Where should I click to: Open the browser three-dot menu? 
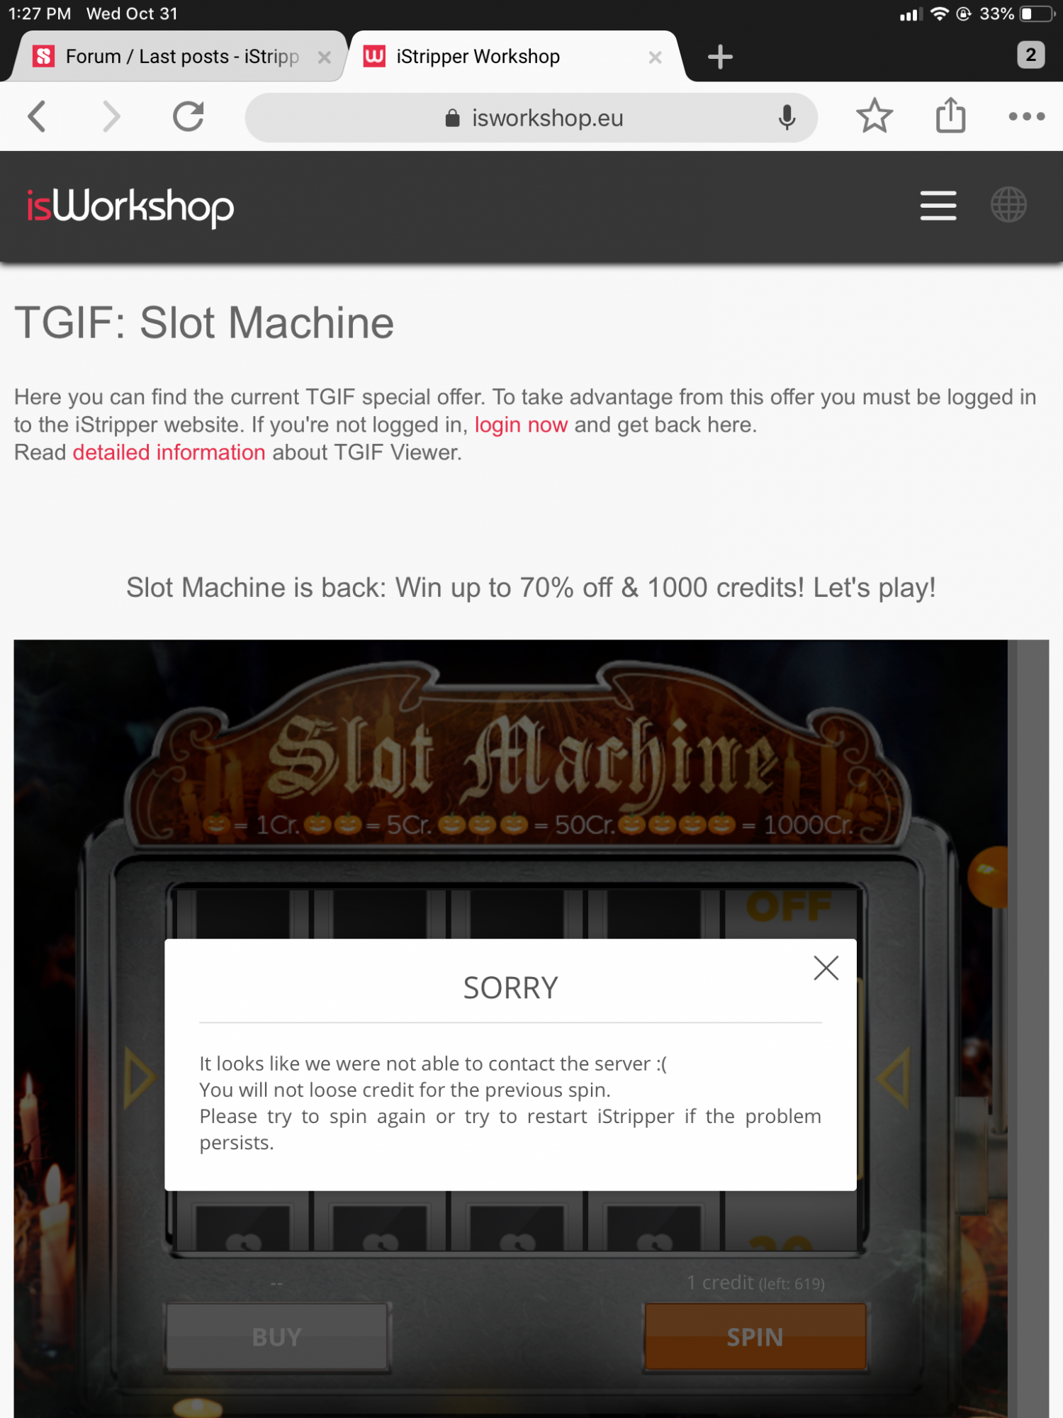point(1026,117)
